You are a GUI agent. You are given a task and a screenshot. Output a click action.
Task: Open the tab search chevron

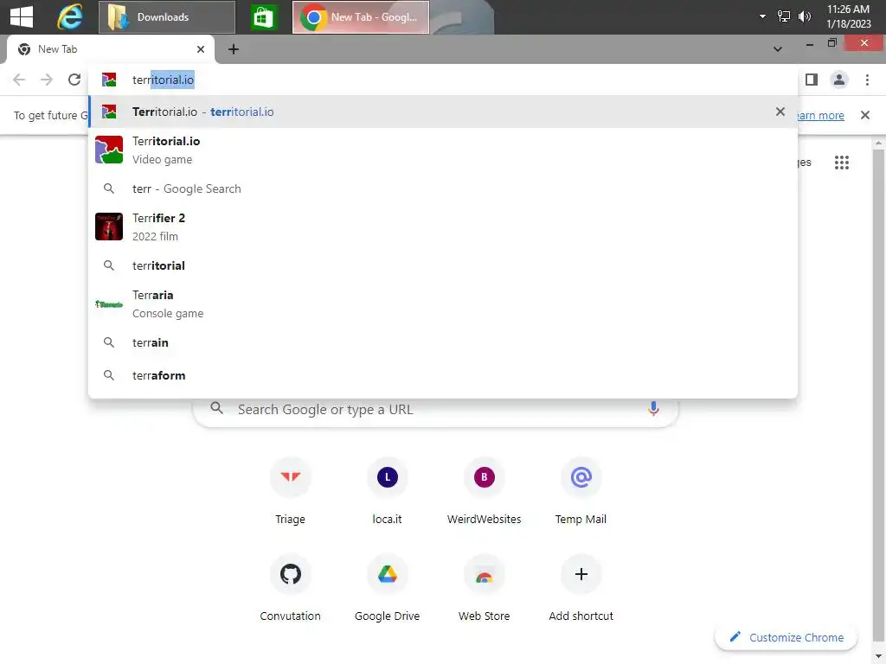[778, 49]
